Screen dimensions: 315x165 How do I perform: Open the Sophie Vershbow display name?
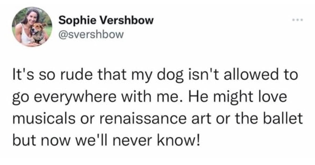tap(106, 20)
